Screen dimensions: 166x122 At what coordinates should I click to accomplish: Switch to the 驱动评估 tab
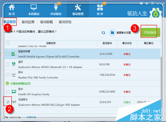coord(65,22)
